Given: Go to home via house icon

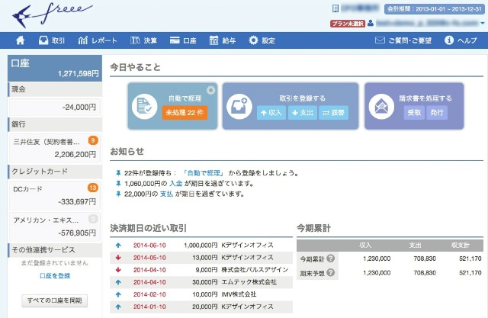Looking at the screenshot, I should pyautogui.click(x=21, y=40).
